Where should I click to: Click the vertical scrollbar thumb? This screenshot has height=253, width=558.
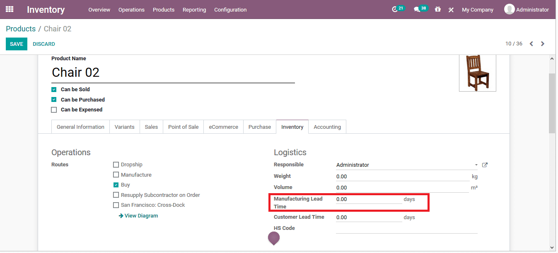552,103
